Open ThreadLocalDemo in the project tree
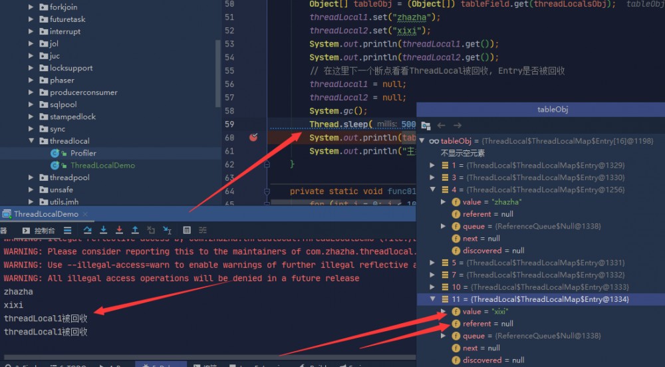The width and height of the screenshot is (665, 367). pyautogui.click(x=102, y=166)
